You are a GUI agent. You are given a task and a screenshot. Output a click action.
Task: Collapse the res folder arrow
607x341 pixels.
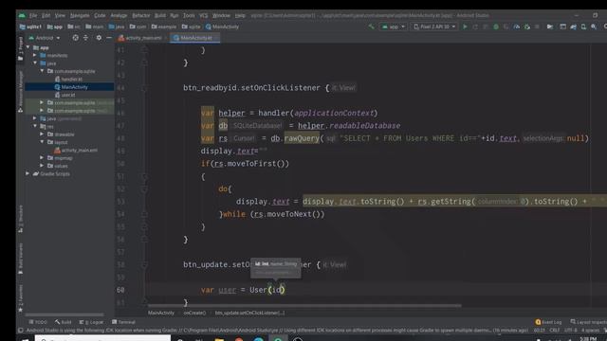pos(35,126)
